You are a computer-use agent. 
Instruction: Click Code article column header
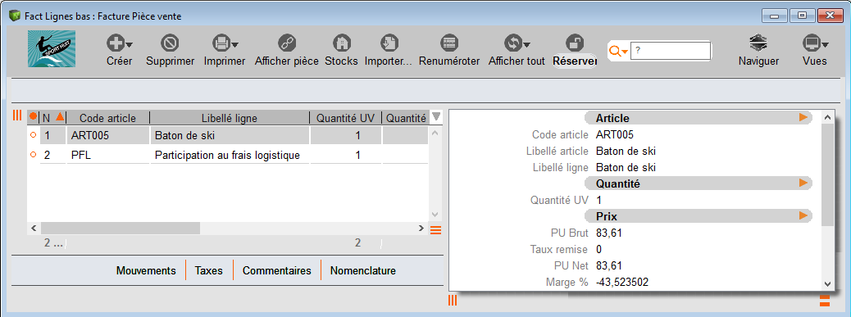107,118
